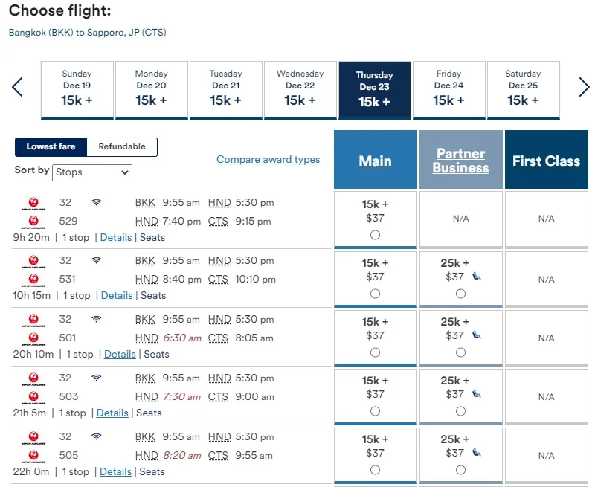
Task: Select Main fare for 9h 20m itinerary
Action: [375, 235]
